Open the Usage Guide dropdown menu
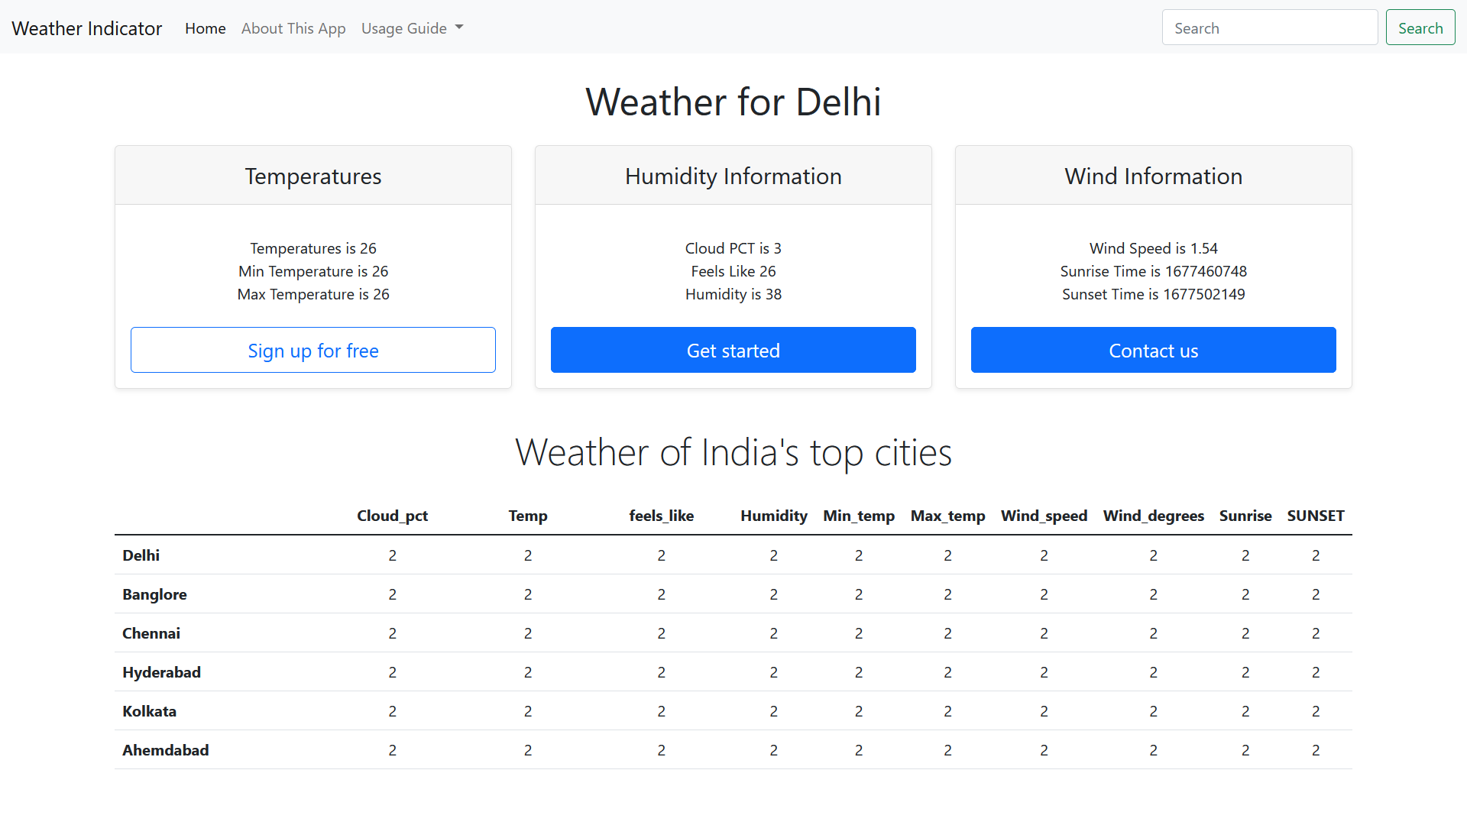This screenshot has width=1467, height=825. [x=412, y=28]
